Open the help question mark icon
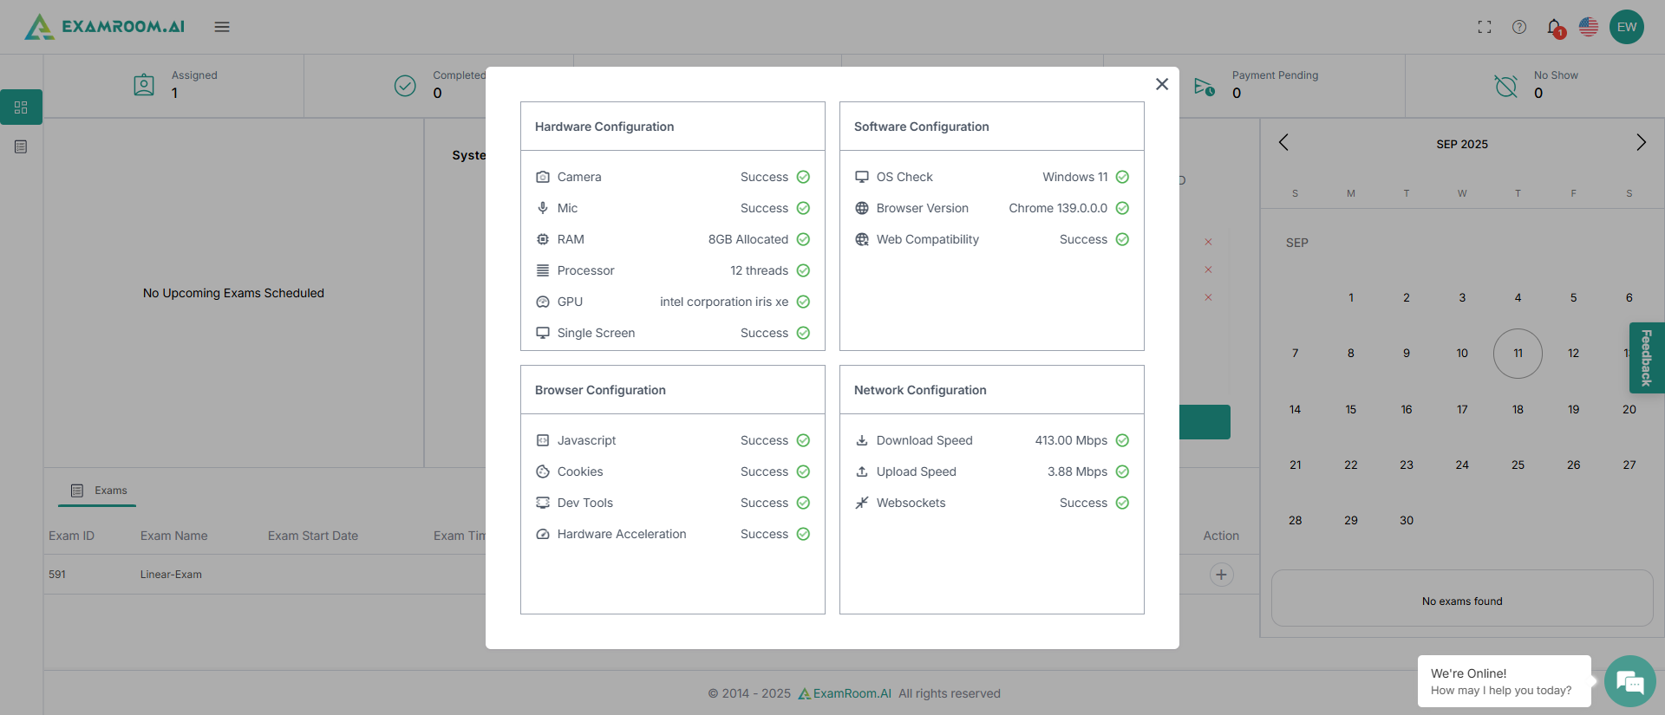1665x715 pixels. 1519,27
